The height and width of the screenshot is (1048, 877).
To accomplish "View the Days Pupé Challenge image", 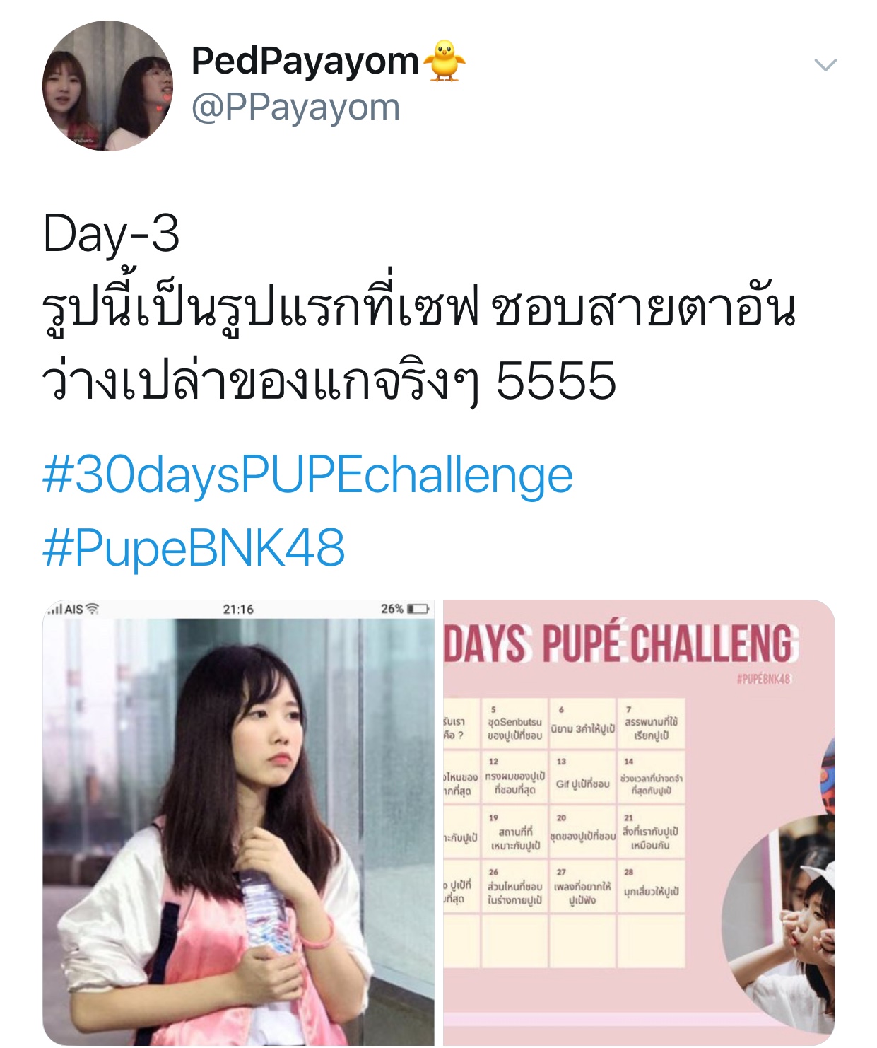I will coord(639,822).
